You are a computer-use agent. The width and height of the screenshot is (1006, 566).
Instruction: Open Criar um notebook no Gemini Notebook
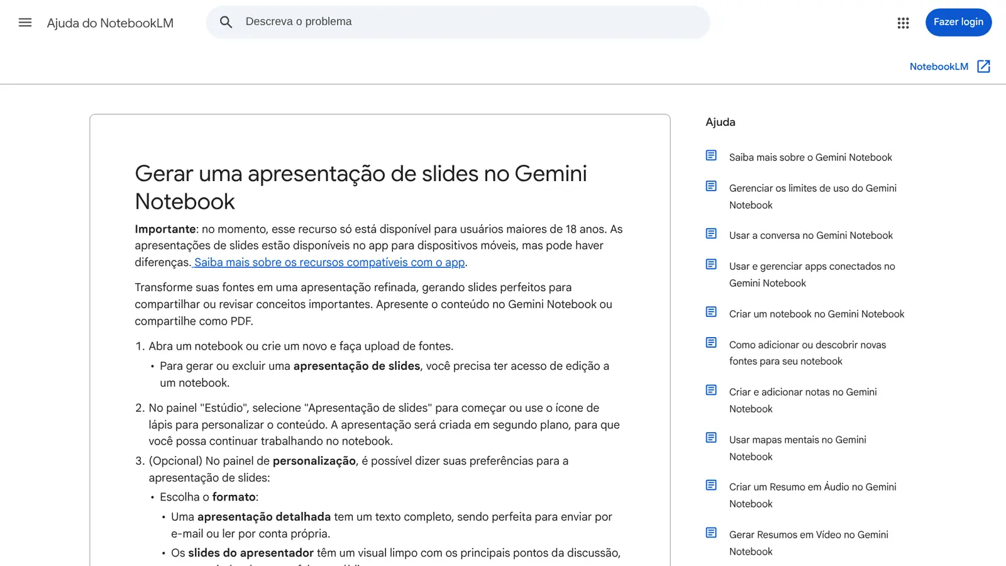coord(817,314)
